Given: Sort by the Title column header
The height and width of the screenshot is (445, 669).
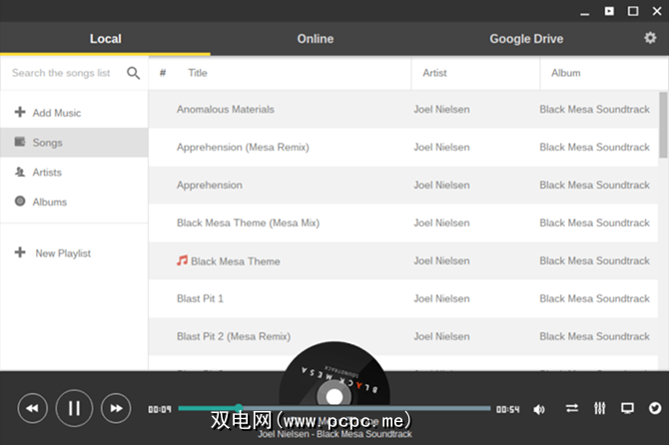Looking at the screenshot, I should tap(198, 73).
